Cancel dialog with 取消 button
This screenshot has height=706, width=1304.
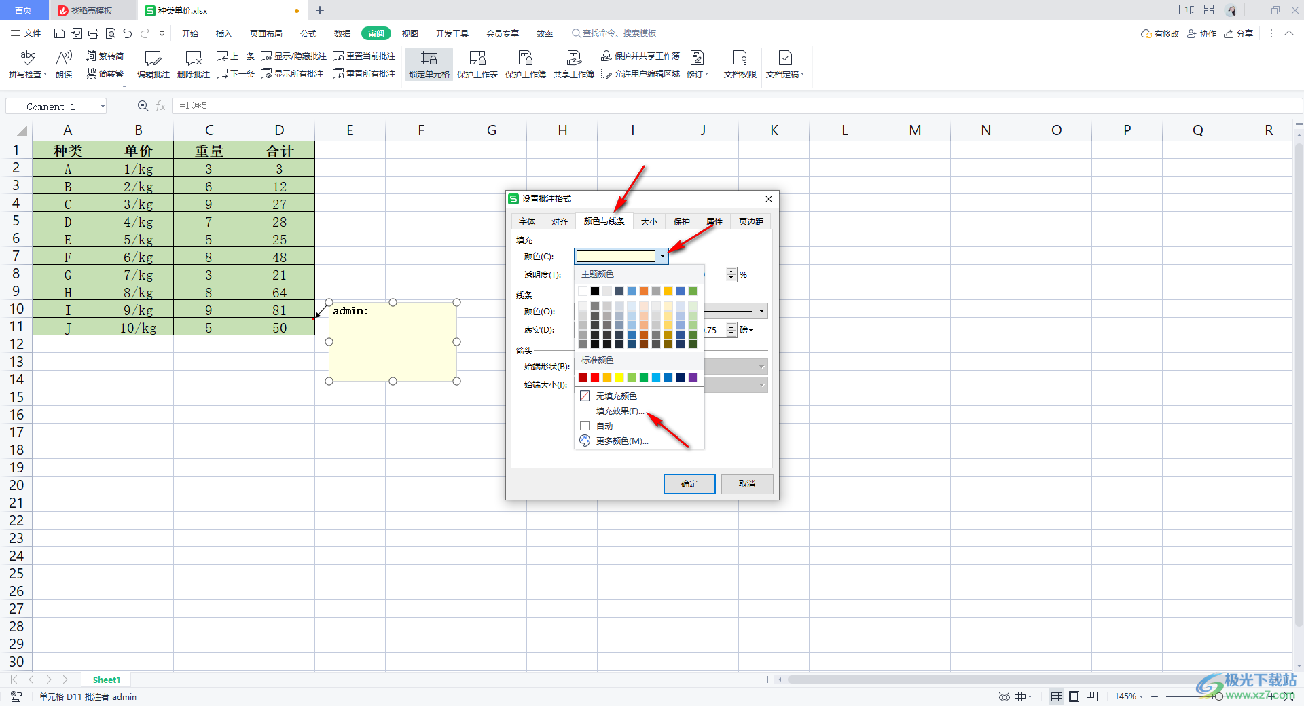[747, 483]
